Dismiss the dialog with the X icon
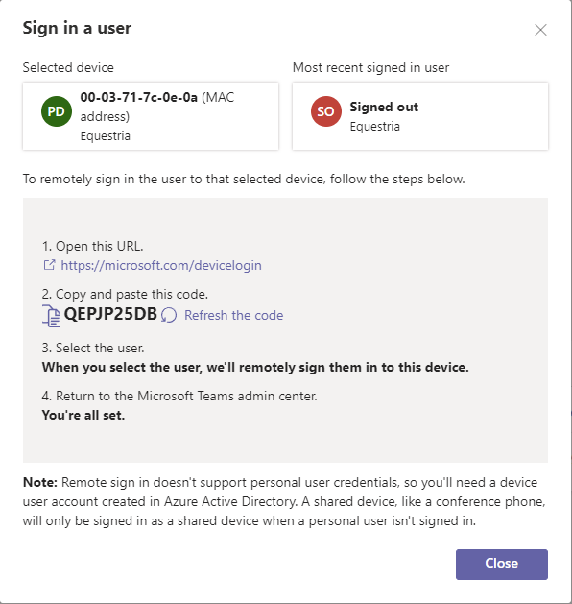The width and height of the screenshot is (572, 604). point(540,30)
